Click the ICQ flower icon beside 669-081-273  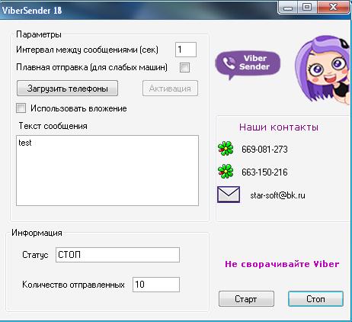[x=226, y=149]
